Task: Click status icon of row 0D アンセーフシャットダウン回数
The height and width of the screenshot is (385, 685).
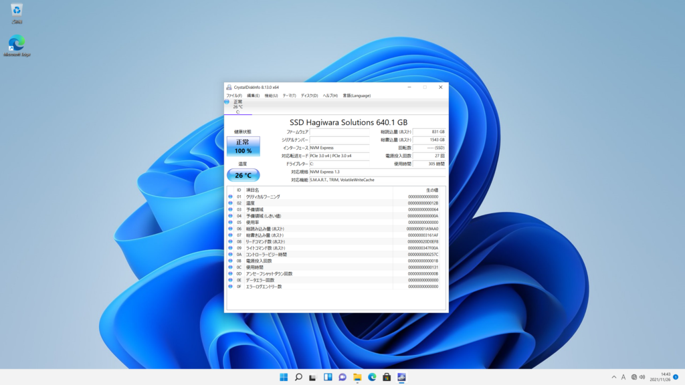Action: click(x=230, y=273)
